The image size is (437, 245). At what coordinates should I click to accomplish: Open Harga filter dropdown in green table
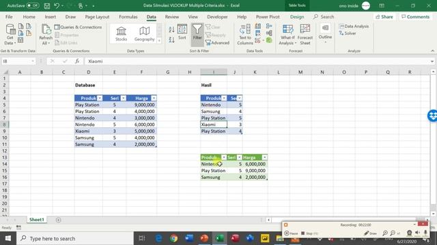point(264,157)
